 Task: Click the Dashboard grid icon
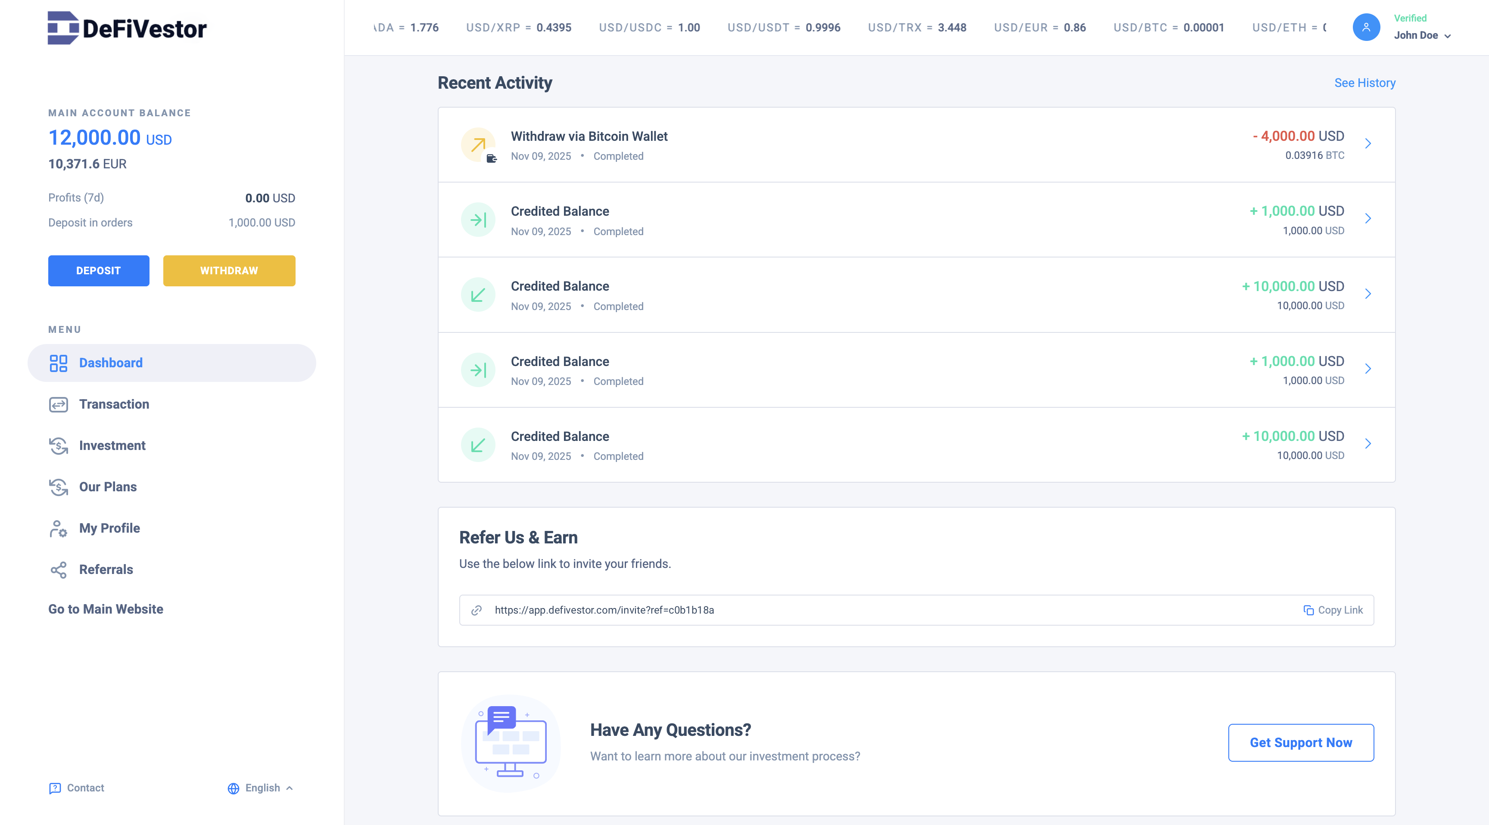coord(59,363)
